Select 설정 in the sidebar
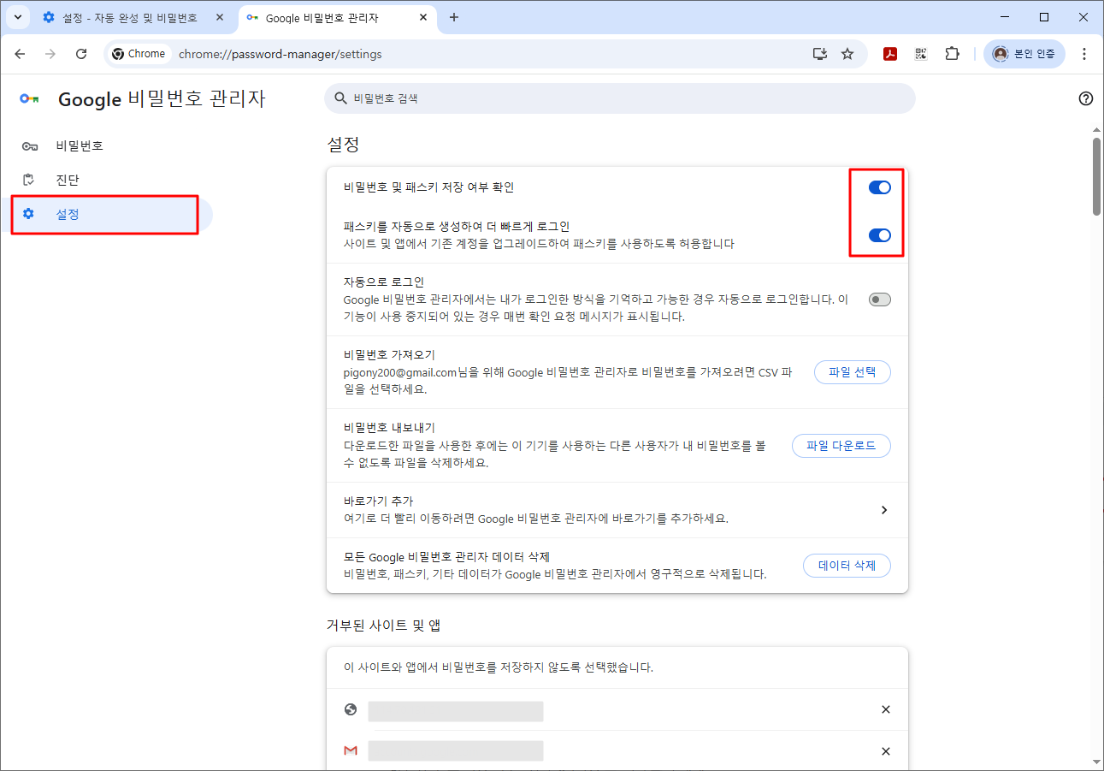 (106, 214)
